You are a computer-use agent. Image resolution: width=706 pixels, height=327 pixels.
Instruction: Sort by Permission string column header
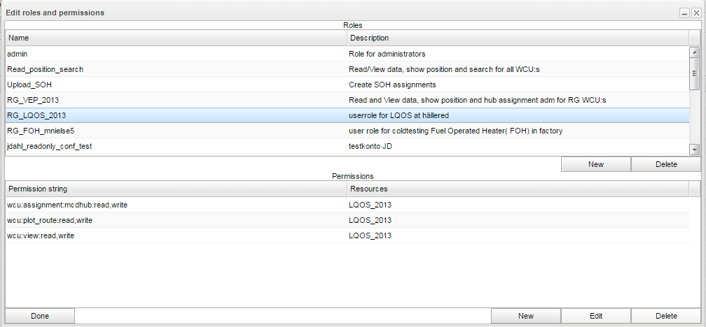pyautogui.click(x=175, y=189)
